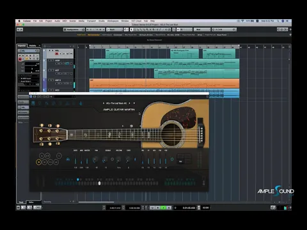
Task: Click the blue home icon beside Body slider
Action: click(x=68, y=159)
